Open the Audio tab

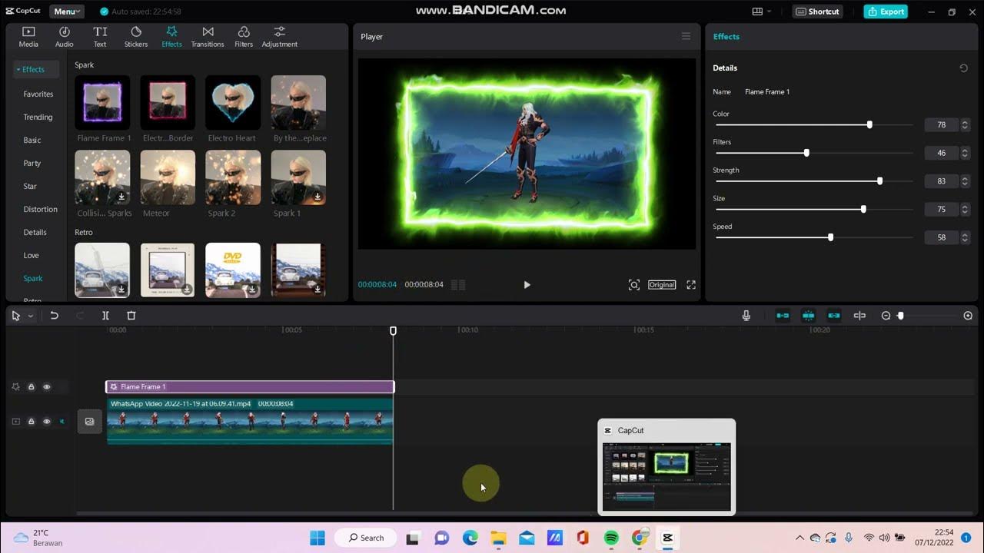click(x=65, y=36)
